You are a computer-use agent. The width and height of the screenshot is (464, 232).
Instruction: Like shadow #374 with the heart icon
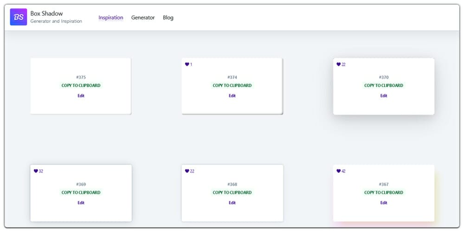[x=187, y=64]
